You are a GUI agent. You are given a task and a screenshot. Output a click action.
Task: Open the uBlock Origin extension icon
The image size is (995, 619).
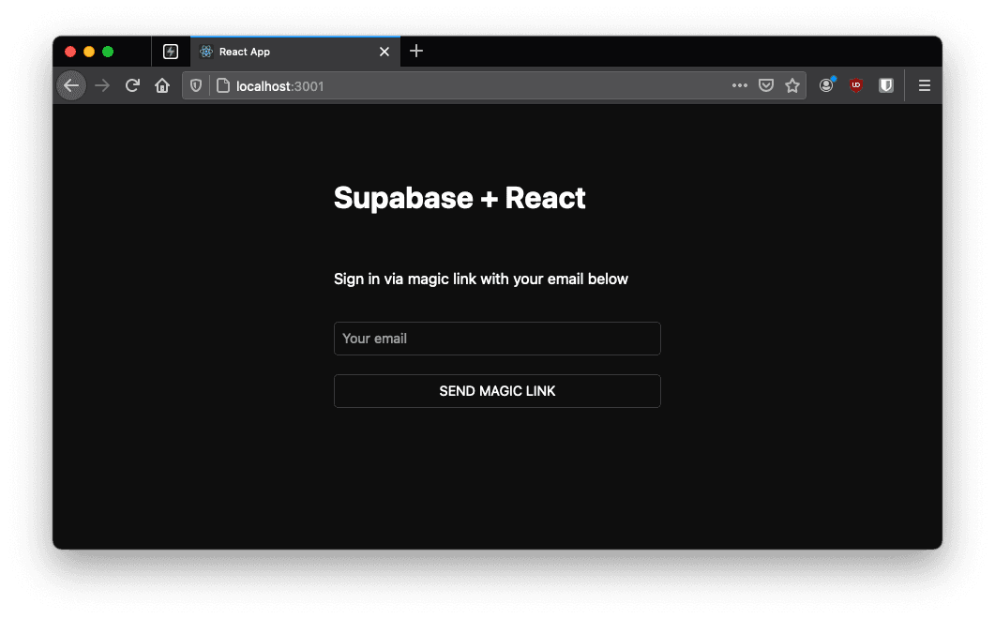point(855,85)
